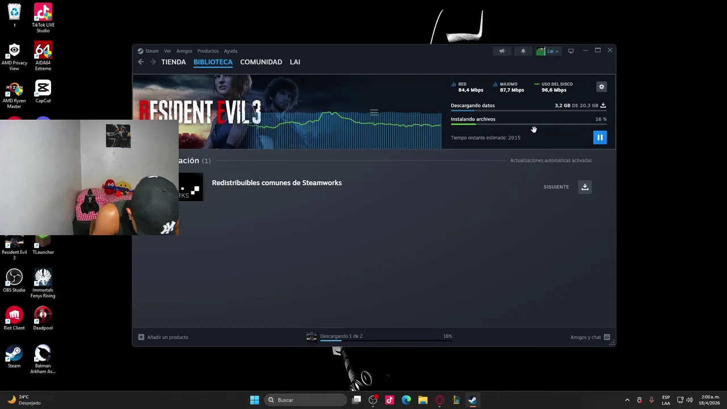Image resolution: width=727 pixels, height=409 pixels.
Task: Click the bottom download progress bar
Action: [x=386, y=341]
